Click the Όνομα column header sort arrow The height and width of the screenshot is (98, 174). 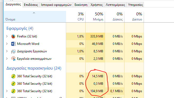tap(34, 13)
